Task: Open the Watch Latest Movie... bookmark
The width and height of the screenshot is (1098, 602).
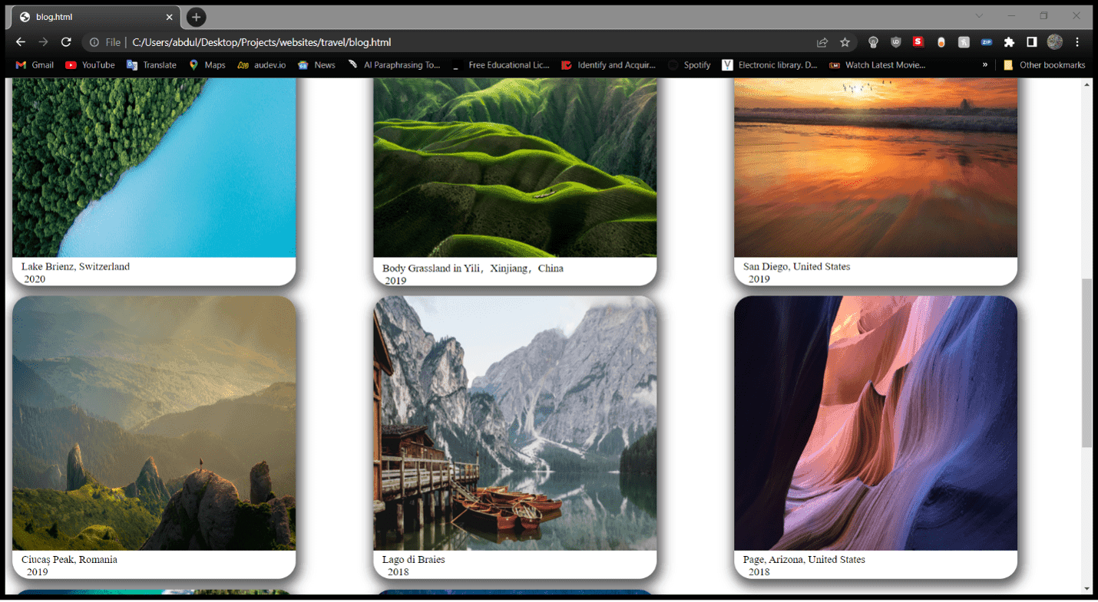Action: click(878, 65)
